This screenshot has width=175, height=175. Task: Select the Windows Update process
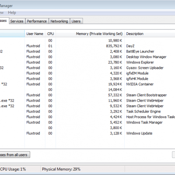click(87, 133)
